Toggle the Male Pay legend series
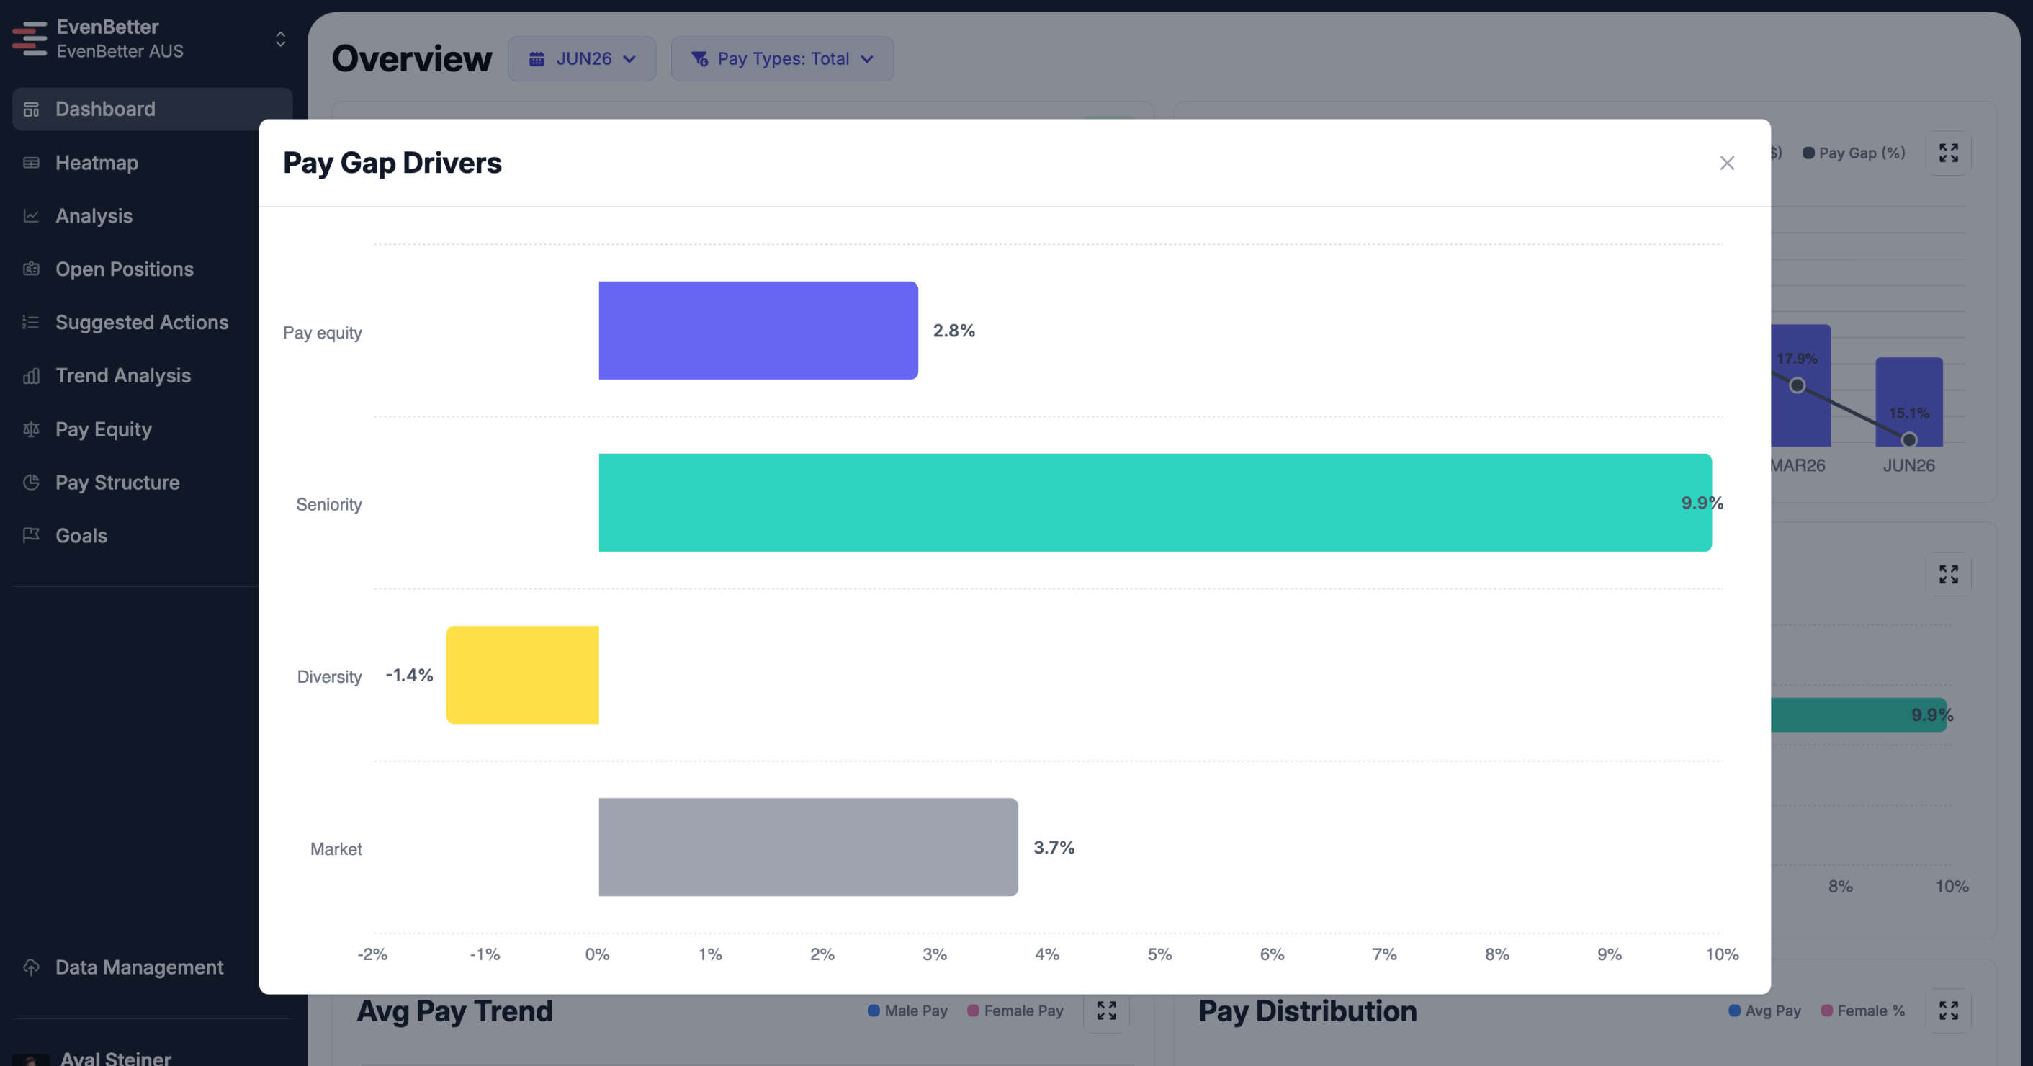The width and height of the screenshot is (2033, 1066). click(x=907, y=1010)
